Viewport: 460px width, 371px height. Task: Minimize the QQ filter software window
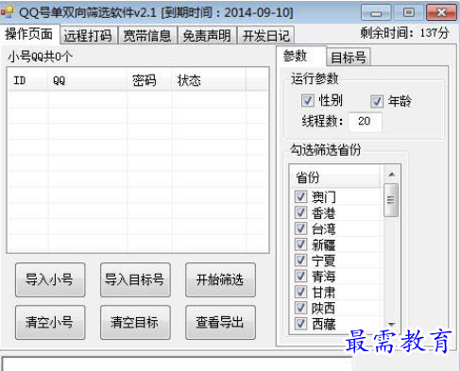pos(376,12)
